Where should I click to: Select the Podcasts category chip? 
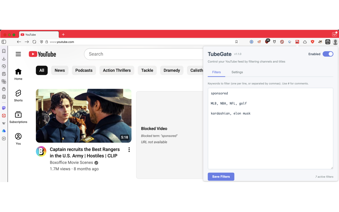click(84, 70)
